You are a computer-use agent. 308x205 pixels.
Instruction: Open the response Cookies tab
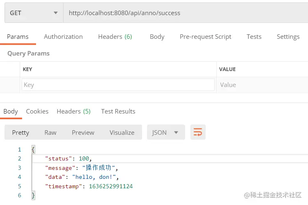pos(37,111)
